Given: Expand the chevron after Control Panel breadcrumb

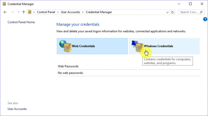Looking at the screenshot, I should click(x=58, y=12).
